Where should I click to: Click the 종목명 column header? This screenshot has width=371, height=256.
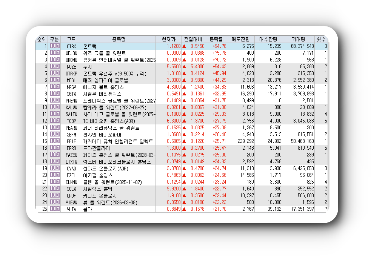(119, 39)
